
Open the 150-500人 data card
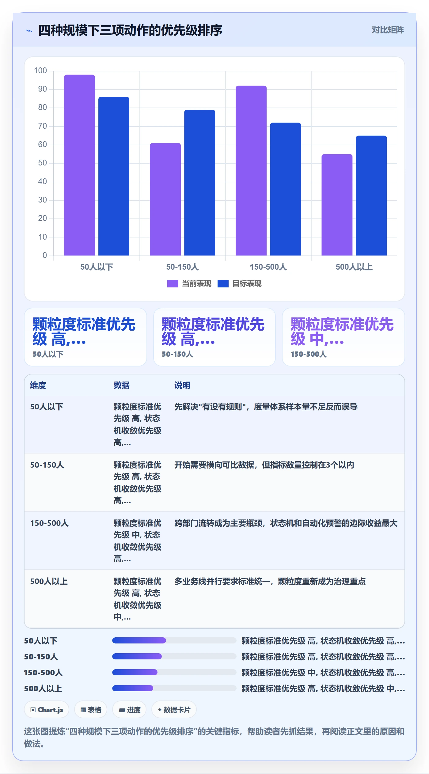[x=344, y=337]
